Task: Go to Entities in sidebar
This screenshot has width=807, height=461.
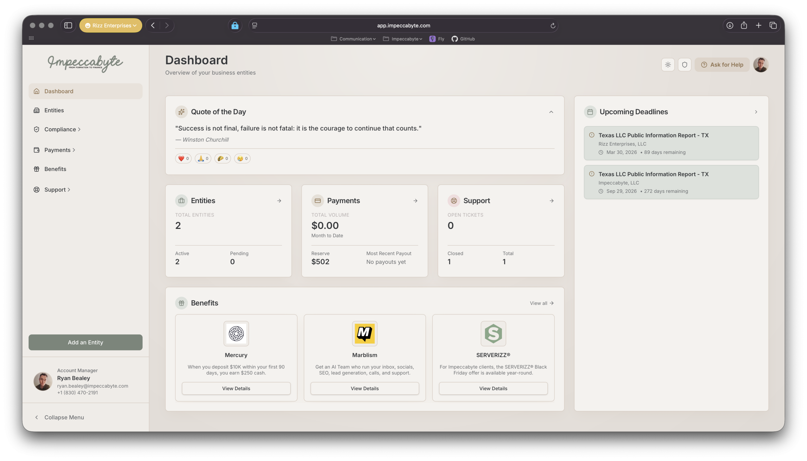Action: 54,110
